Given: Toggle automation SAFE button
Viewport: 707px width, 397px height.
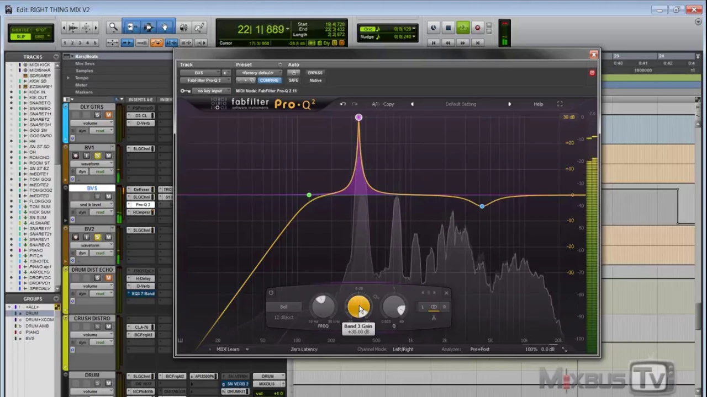Looking at the screenshot, I should pos(294,81).
